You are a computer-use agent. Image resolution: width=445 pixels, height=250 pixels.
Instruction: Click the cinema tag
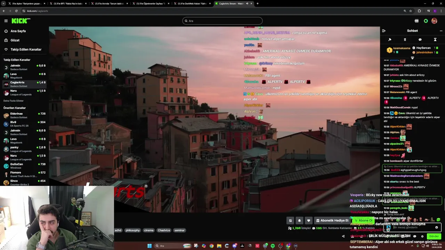point(149,230)
